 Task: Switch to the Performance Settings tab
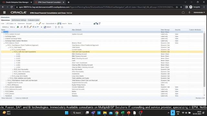(x=19, y=20)
